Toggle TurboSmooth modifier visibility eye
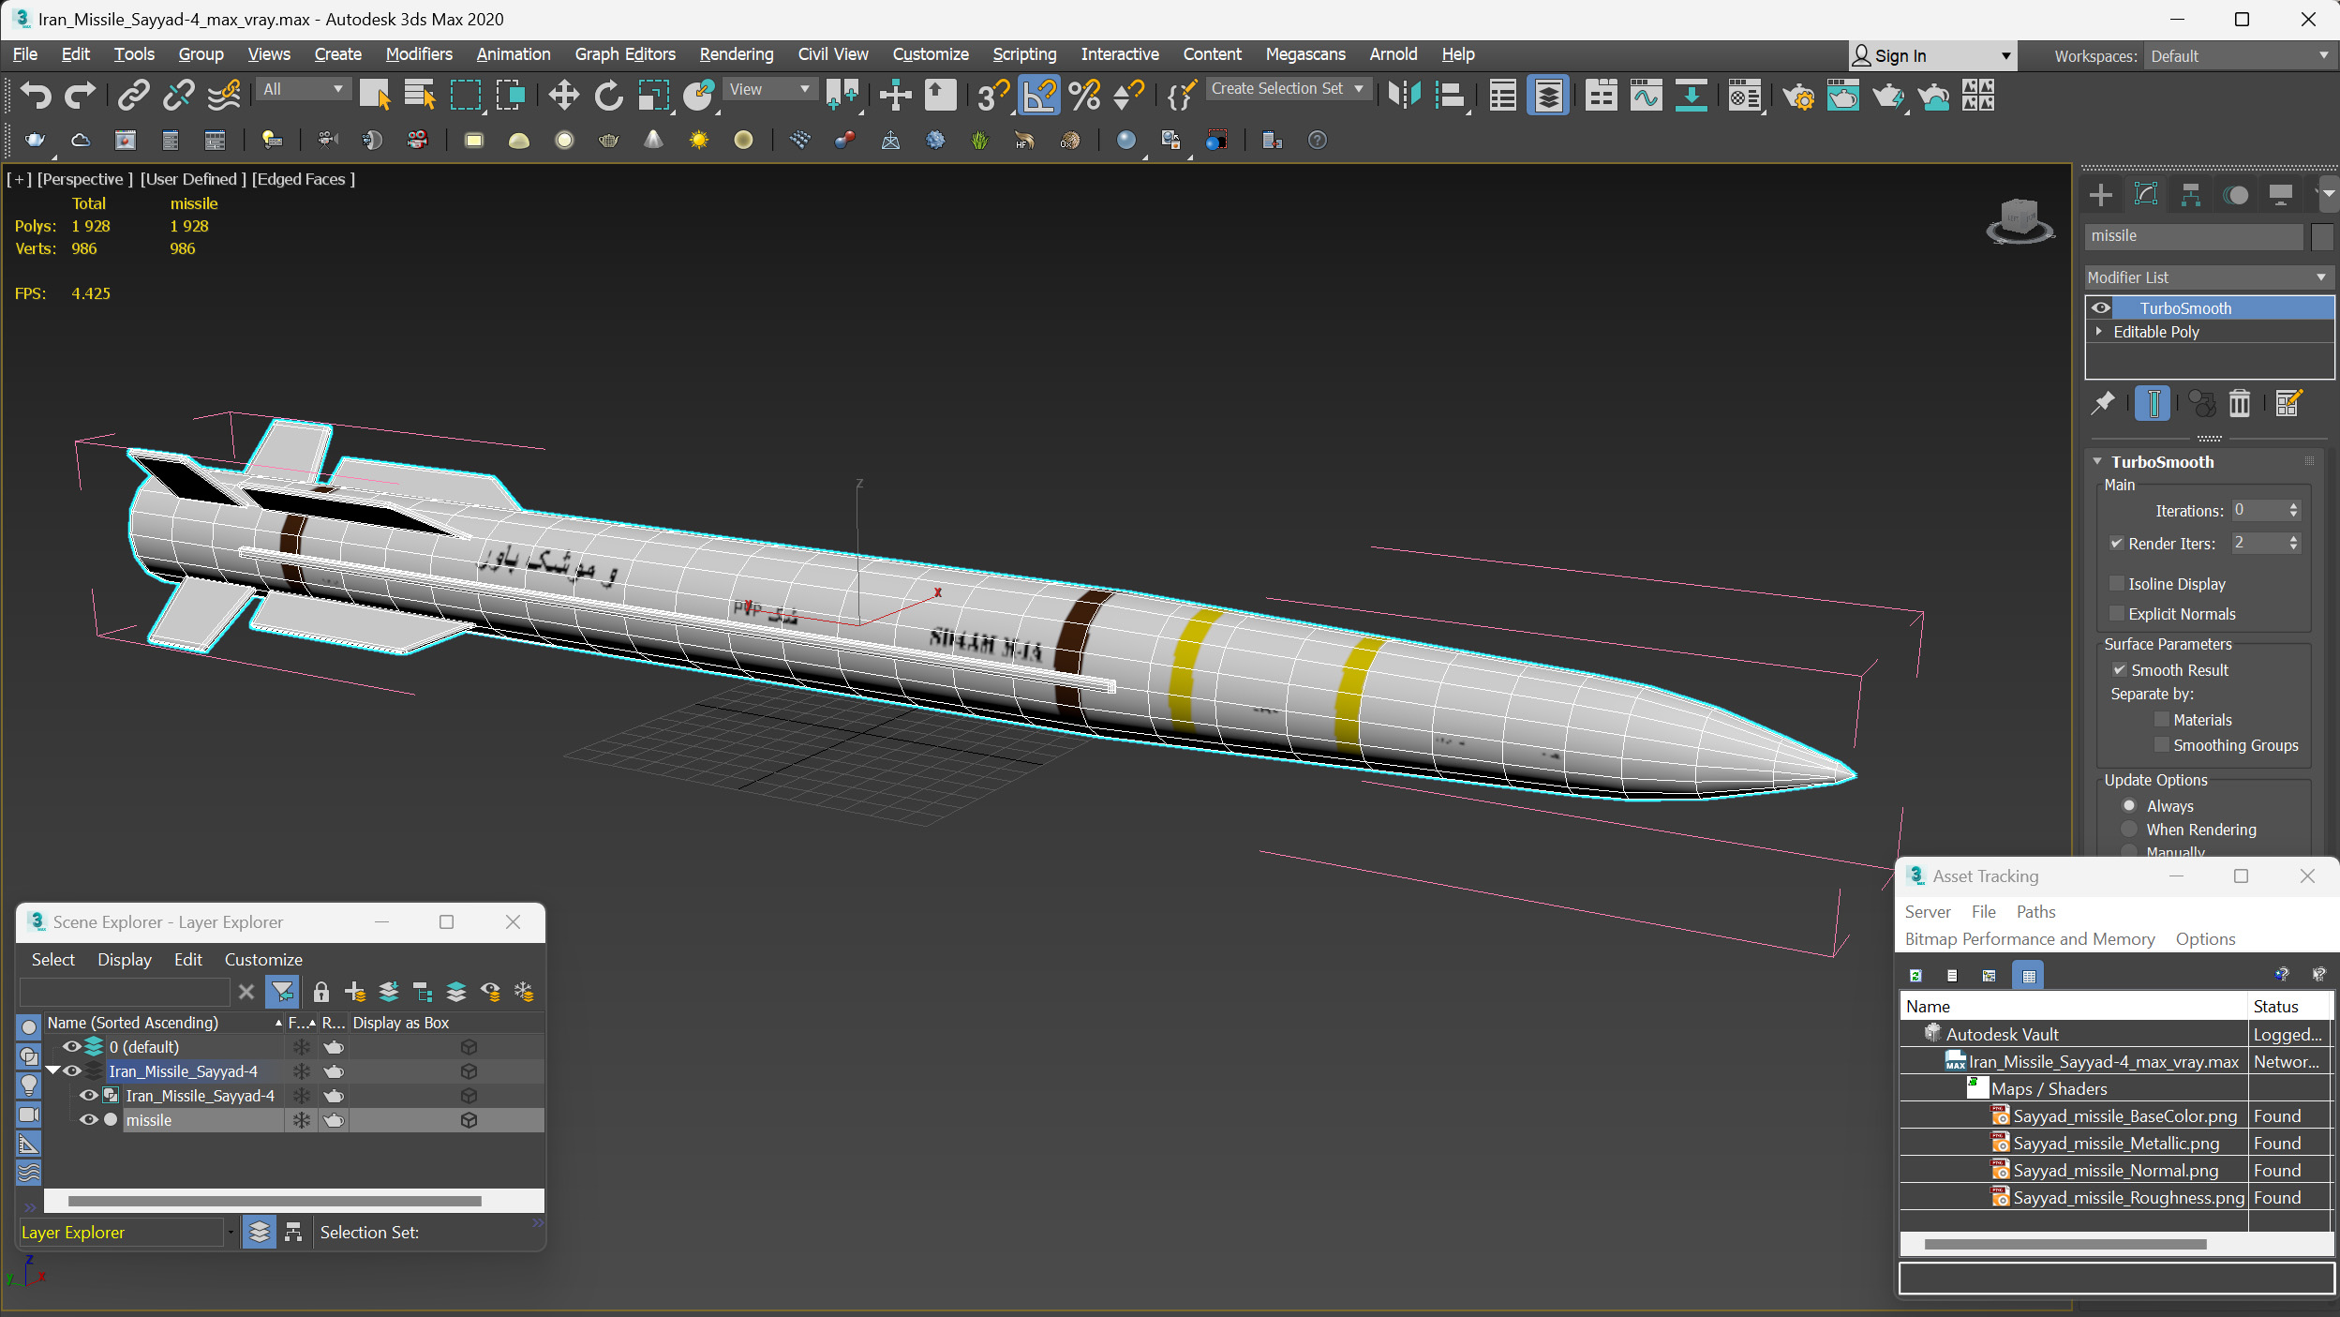The width and height of the screenshot is (2340, 1317). 2101,308
